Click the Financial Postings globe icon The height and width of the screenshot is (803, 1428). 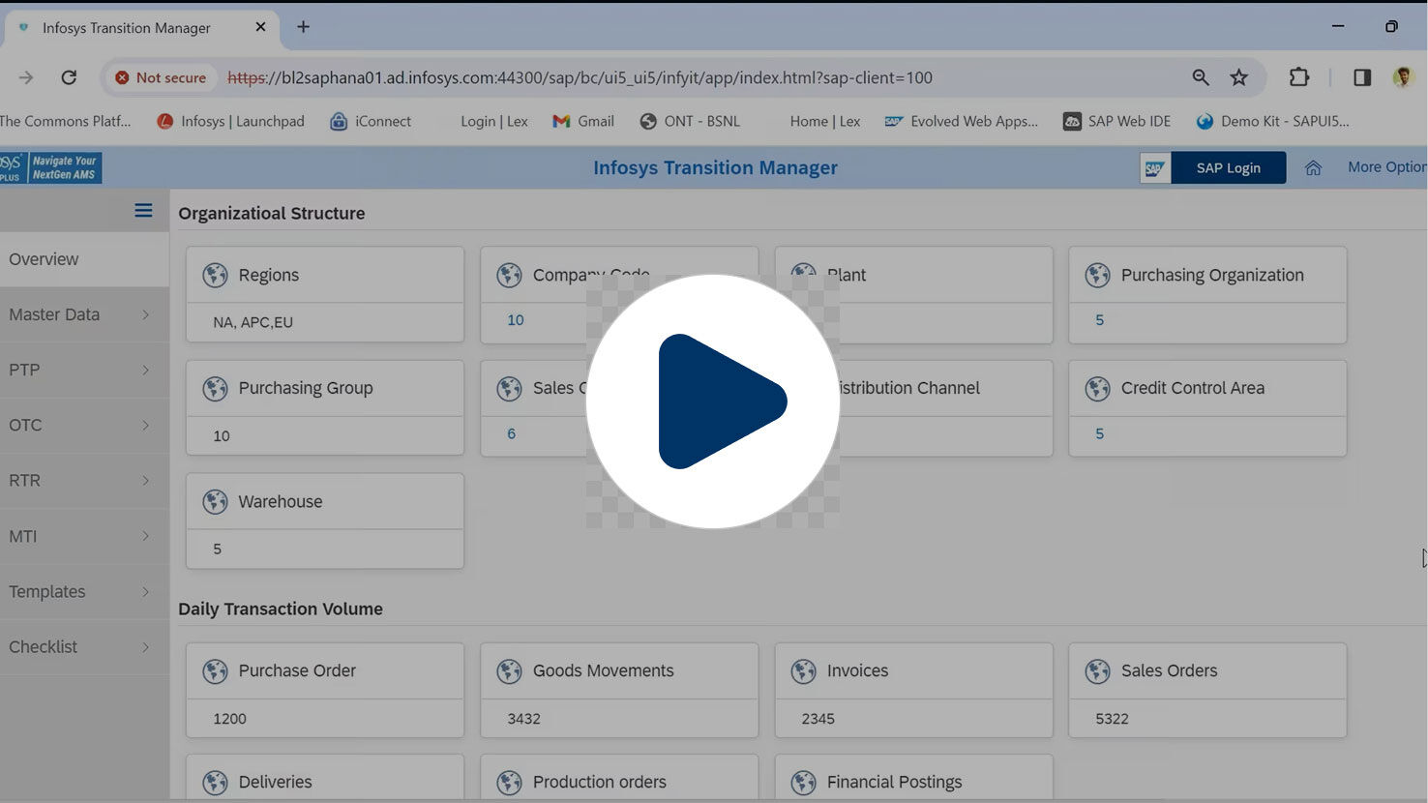click(803, 782)
